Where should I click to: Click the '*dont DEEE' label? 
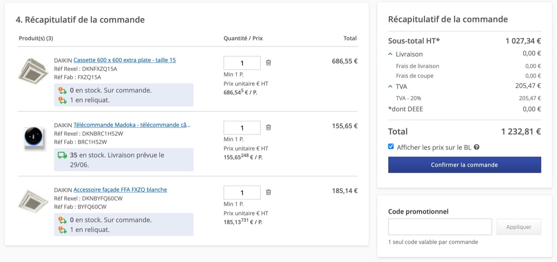406,109
